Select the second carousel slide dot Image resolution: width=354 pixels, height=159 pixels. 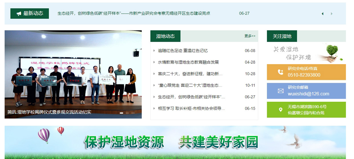(127, 113)
